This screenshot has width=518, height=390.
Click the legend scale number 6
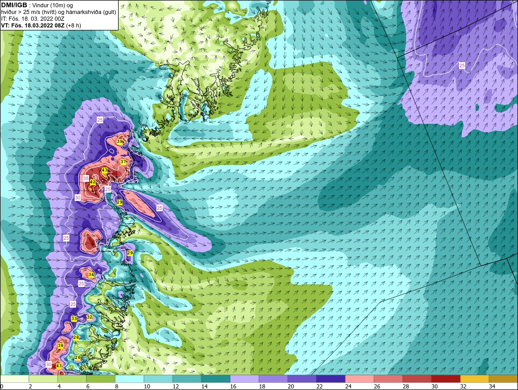point(88,386)
